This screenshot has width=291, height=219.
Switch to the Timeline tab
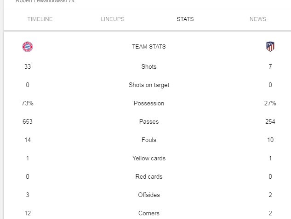[x=40, y=19]
